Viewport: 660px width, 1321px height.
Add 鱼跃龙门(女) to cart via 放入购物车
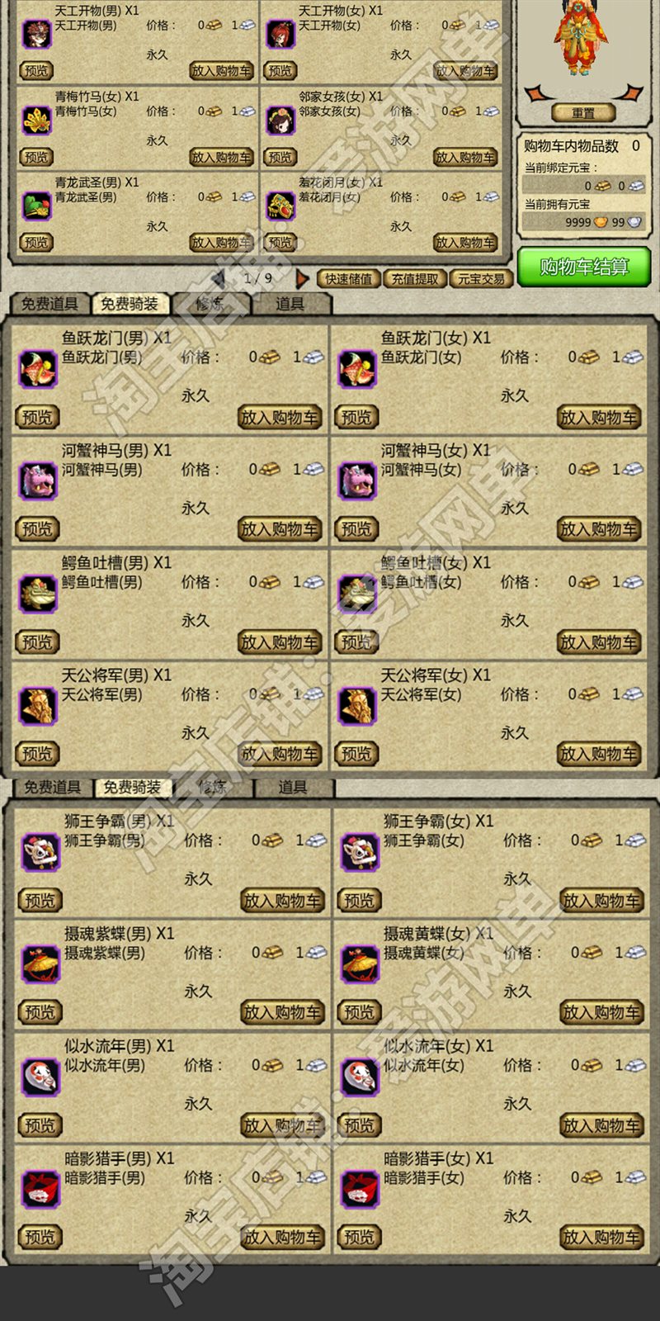point(599,417)
